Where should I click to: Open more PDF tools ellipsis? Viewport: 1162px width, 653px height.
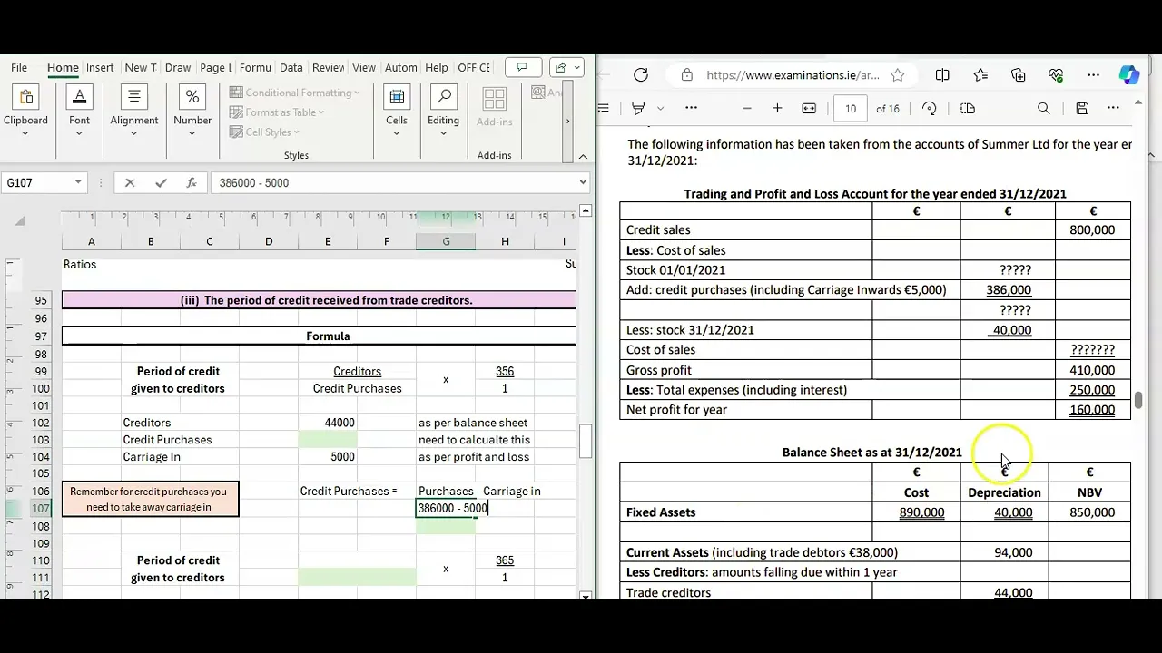coord(691,108)
